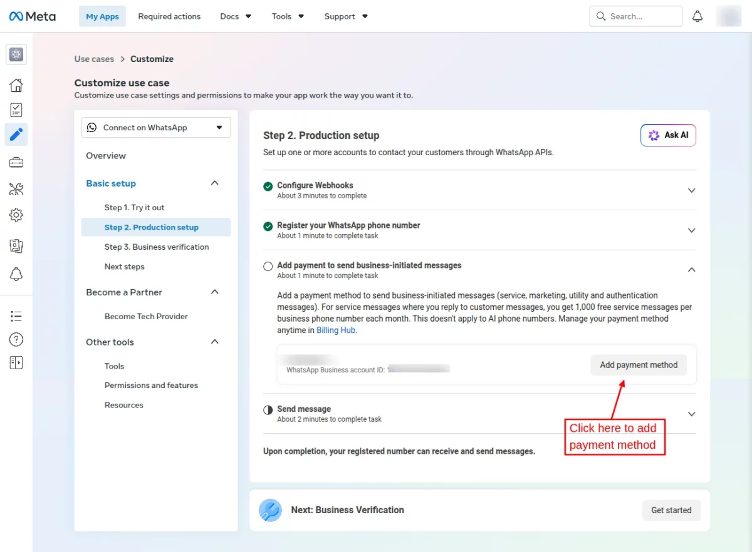This screenshot has height=552, width=752.
Task: Open the wrench-and-screwdriver tools sidebar icon
Action: coord(16,189)
